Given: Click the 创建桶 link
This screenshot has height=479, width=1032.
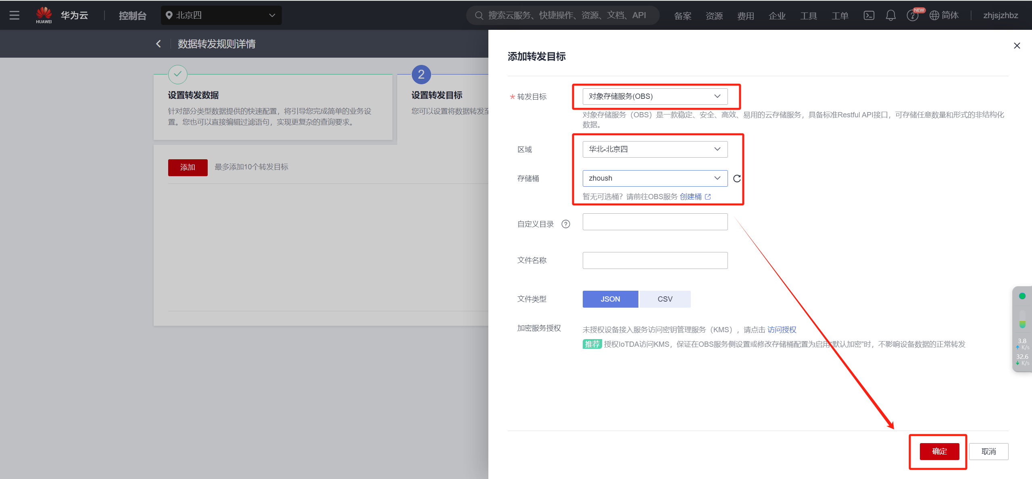Looking at the screenshot, I should coord(691,197).
